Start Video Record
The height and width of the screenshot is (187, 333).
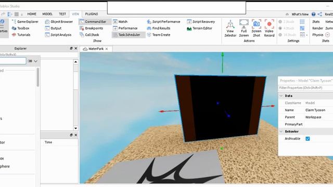point(269,29)
